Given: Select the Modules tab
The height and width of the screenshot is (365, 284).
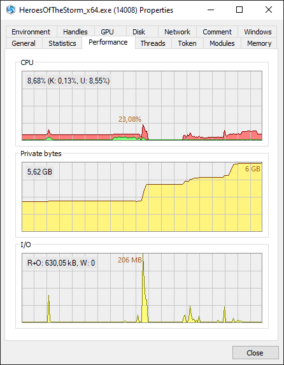Looking at the screenshot, I should click(222, 43).
